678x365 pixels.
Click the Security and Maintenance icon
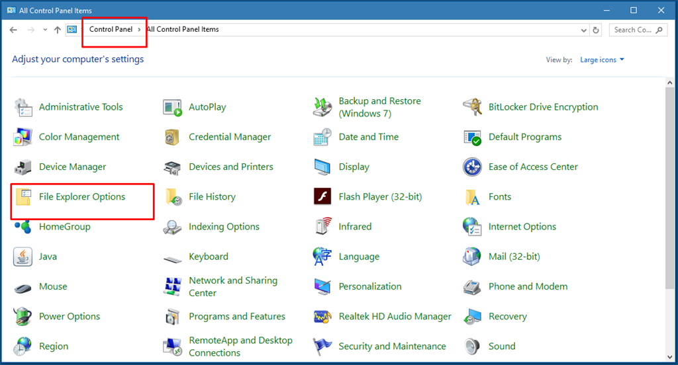point(322,346)
